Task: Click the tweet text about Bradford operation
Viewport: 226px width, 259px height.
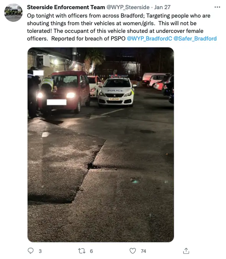Action: (x=122, y=27)
